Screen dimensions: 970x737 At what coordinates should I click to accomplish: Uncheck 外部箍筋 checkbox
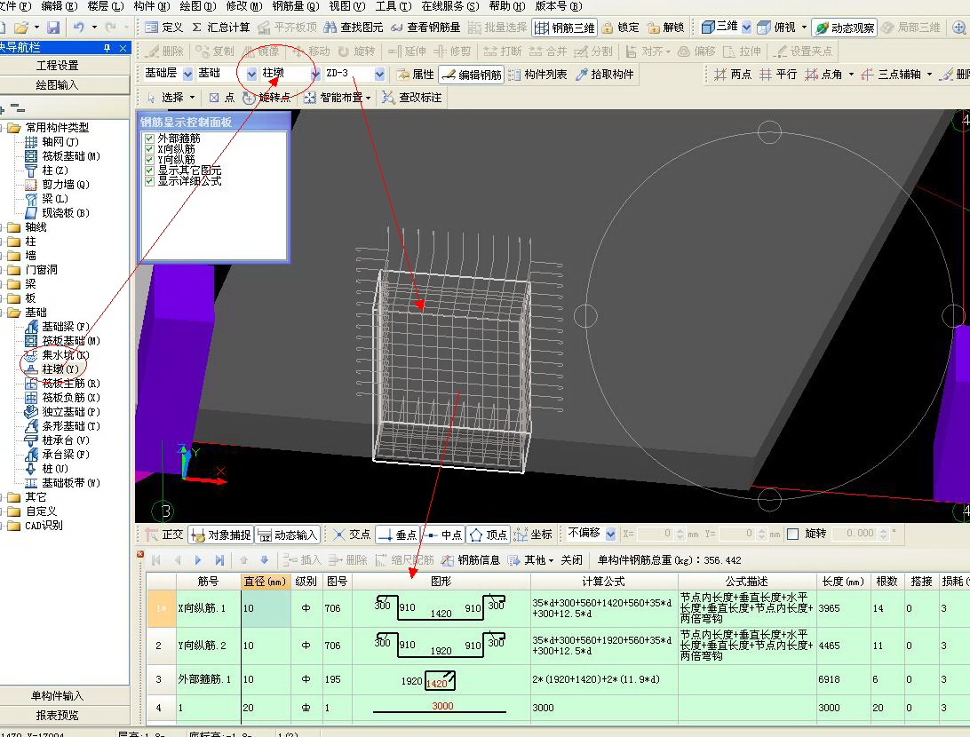(x=149, y=139)
